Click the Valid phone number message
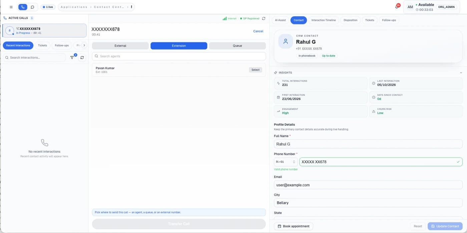The image size is (467, 233). pyautogui.click(x=286, y=169)
